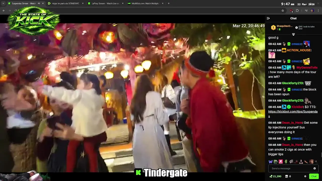Click the chat panel scrollbar
This screenshot has width=322, height=181.
pyautogui.click(x=321, y=154)
